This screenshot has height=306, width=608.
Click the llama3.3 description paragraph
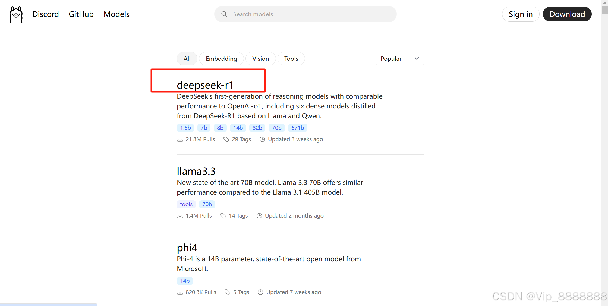pos(270,188)
